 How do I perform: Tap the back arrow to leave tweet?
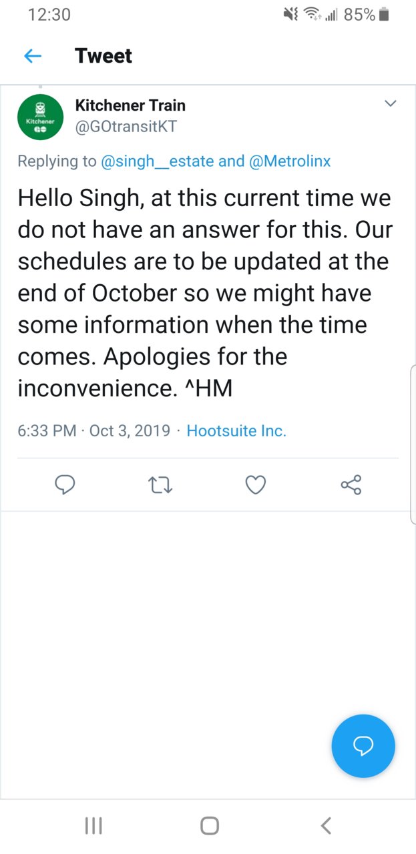[x=32, y=56]
